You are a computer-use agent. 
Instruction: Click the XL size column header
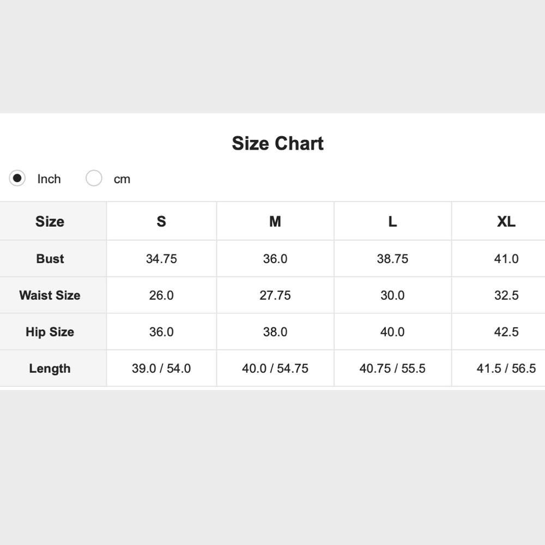pos(506,221)
